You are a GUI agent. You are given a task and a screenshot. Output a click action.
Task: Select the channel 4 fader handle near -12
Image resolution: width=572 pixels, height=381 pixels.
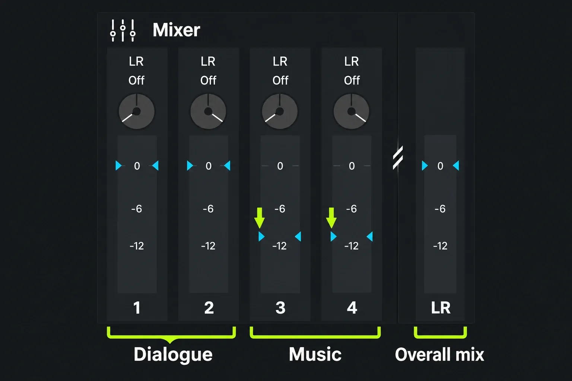click(352, 236)
